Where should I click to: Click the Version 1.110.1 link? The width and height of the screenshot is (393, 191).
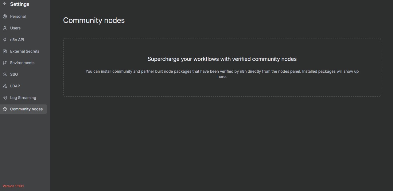13,186
